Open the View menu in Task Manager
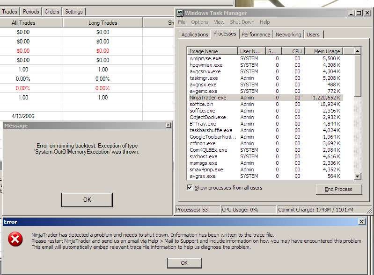The height and width of the screenshot is (275, 374). 219,22
